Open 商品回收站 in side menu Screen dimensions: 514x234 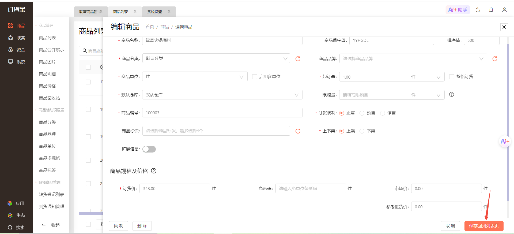(50, 98)
